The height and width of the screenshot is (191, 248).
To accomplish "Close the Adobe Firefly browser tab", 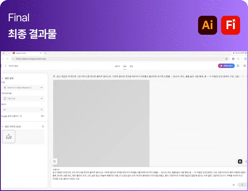I will point(41,53).
